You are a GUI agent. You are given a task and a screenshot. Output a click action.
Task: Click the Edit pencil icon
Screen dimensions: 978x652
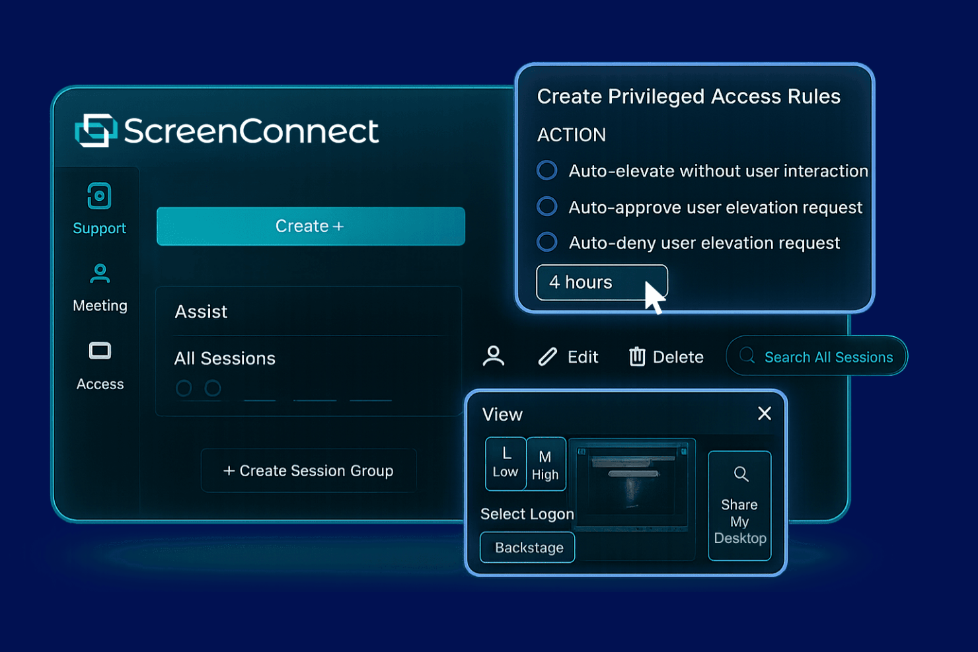(x=548, y=356)
